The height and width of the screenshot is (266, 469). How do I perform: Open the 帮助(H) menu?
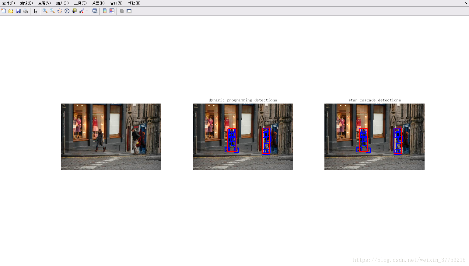click(134, 3)
